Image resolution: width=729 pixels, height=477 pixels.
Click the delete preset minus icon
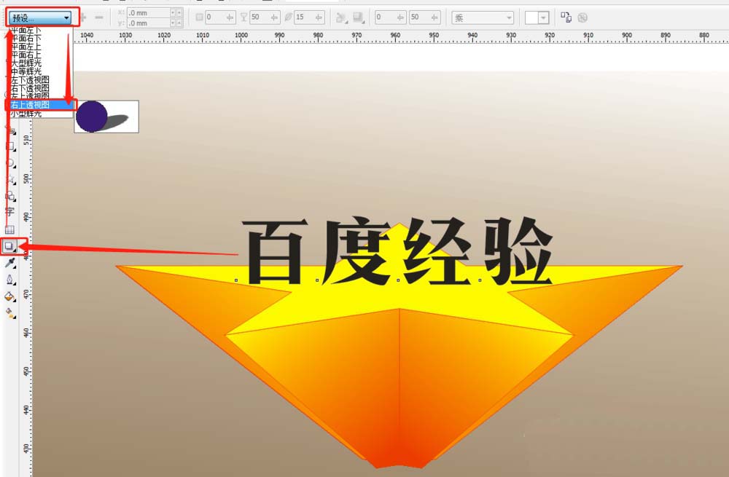[99, 17]
